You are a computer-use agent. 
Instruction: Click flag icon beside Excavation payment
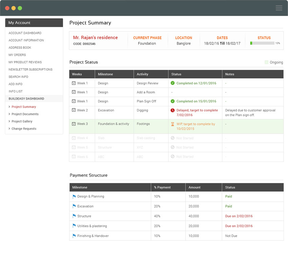74,206
